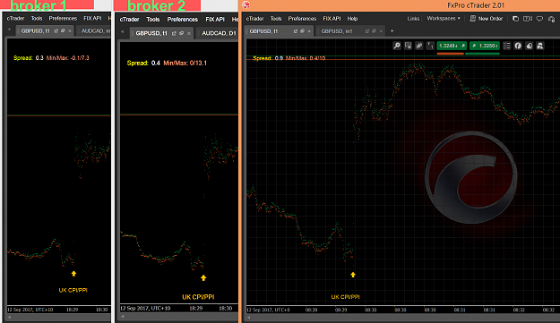
Task: Open the cTrader menu in broker 1 window
Action: click(x=16, y=18)
